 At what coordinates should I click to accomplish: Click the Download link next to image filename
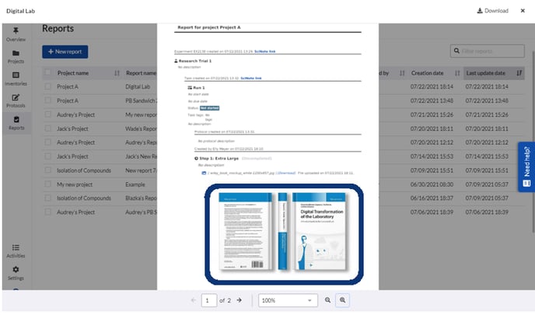(x=285, y=173)
